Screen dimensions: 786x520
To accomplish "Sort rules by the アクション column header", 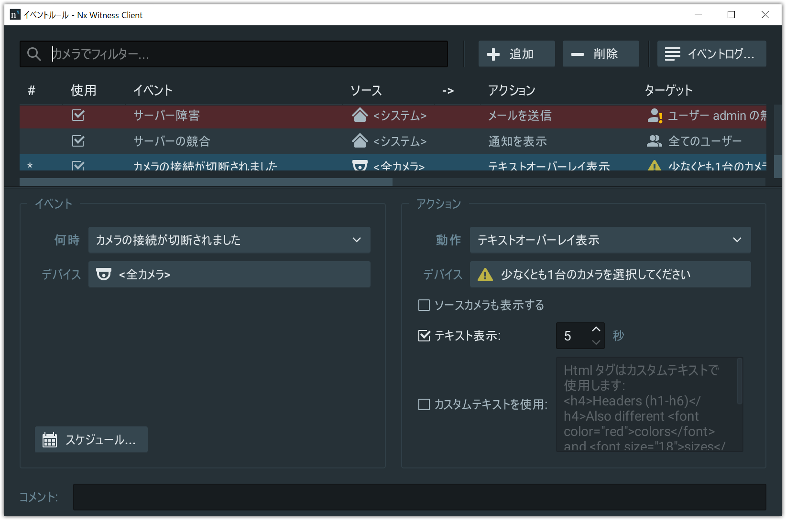I will (x=511, y=90).
